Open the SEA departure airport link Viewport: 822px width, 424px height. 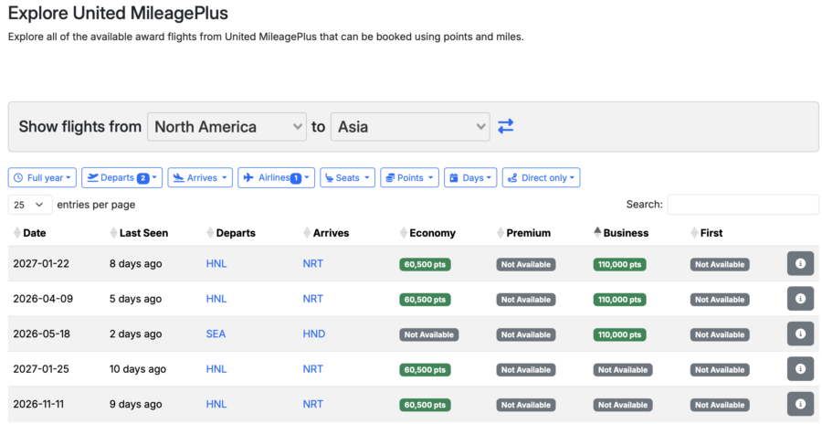pyautogui.click(x=216, y=334)
